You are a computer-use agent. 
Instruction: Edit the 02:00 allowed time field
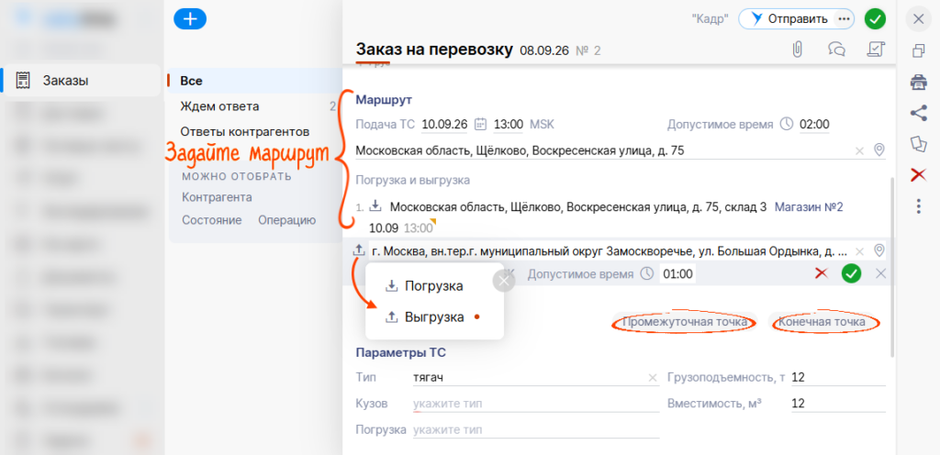tap(814, 125)
